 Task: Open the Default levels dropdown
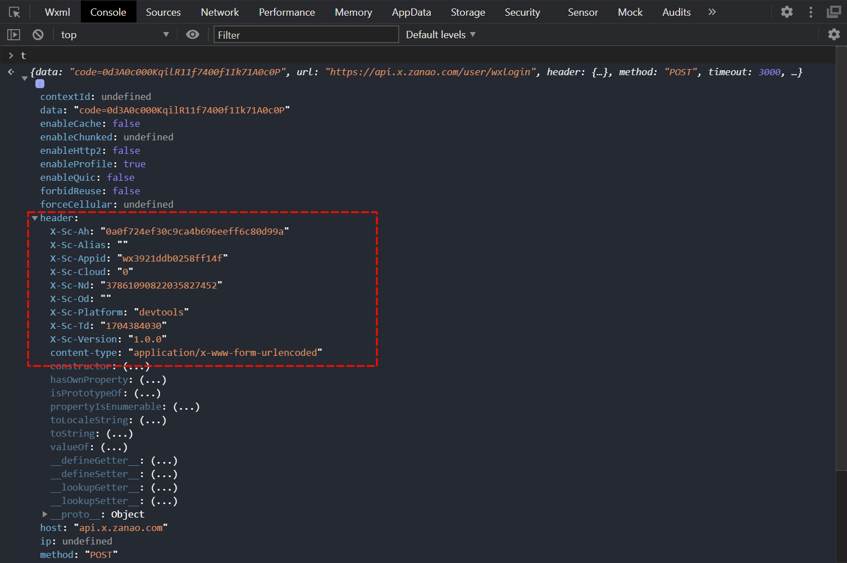tap(441, 35)
